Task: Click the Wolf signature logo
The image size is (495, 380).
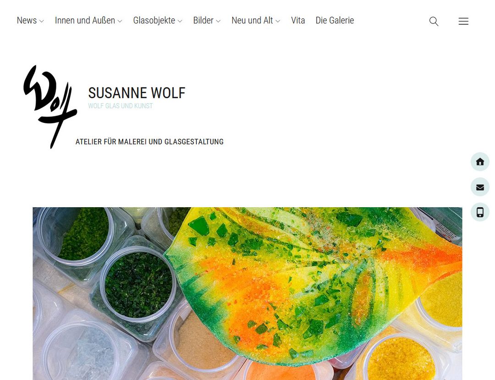Action: pyautogui.click(x=50, y=107)
